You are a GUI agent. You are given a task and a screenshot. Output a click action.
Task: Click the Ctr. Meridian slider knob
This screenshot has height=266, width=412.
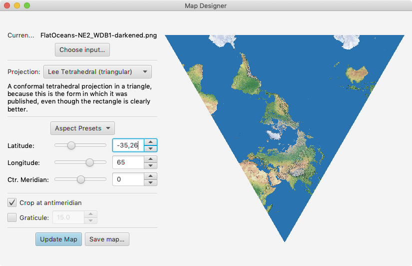(81, 179)
